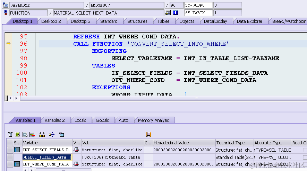Click the [3x6(286)]Standard Table value cell
The width and height of the screenshot is (307, 171).
113,157
